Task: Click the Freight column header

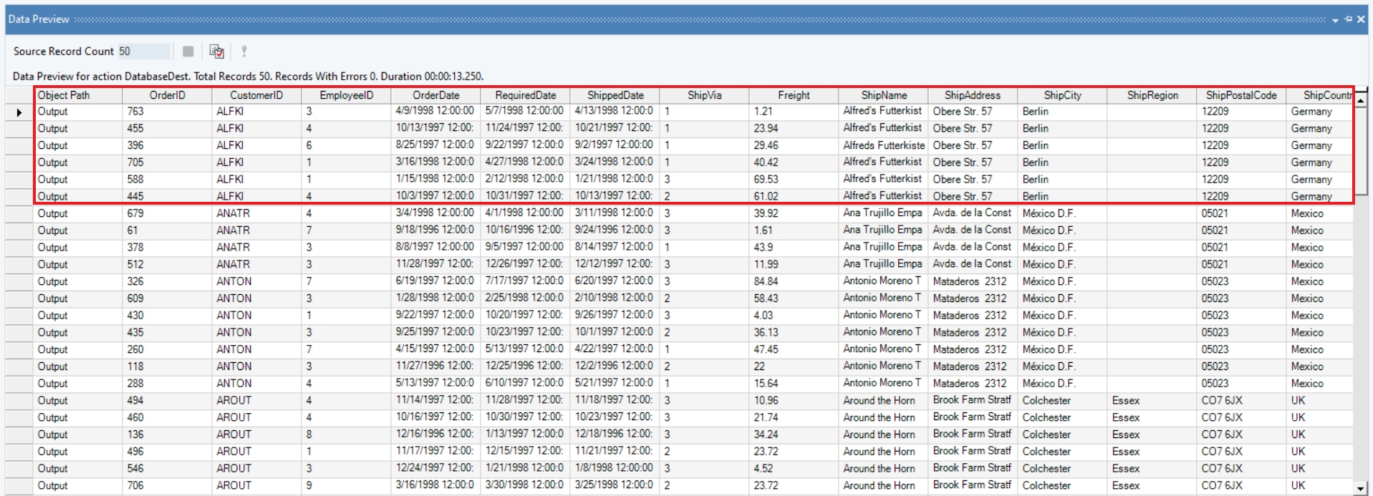Action: pyautogui.click(x=793, y=95)
